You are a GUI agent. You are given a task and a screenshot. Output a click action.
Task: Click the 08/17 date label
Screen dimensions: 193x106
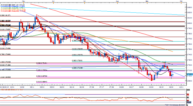click(x=131, y=87)
